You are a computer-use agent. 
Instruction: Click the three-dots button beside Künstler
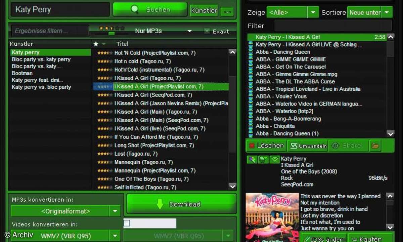coord(227,11)
